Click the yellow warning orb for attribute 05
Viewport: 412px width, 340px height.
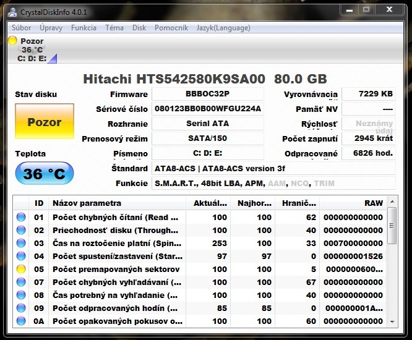pos(22,269)
